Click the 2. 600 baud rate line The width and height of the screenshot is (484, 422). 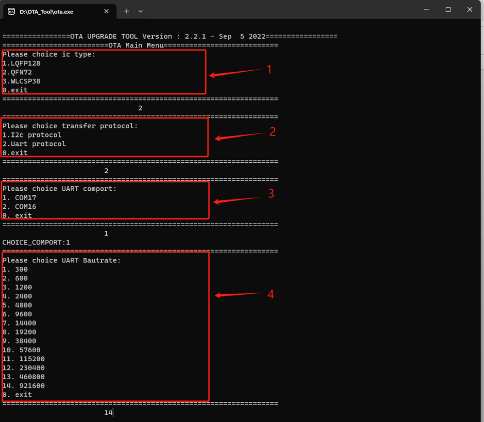(x=15, y=278)
